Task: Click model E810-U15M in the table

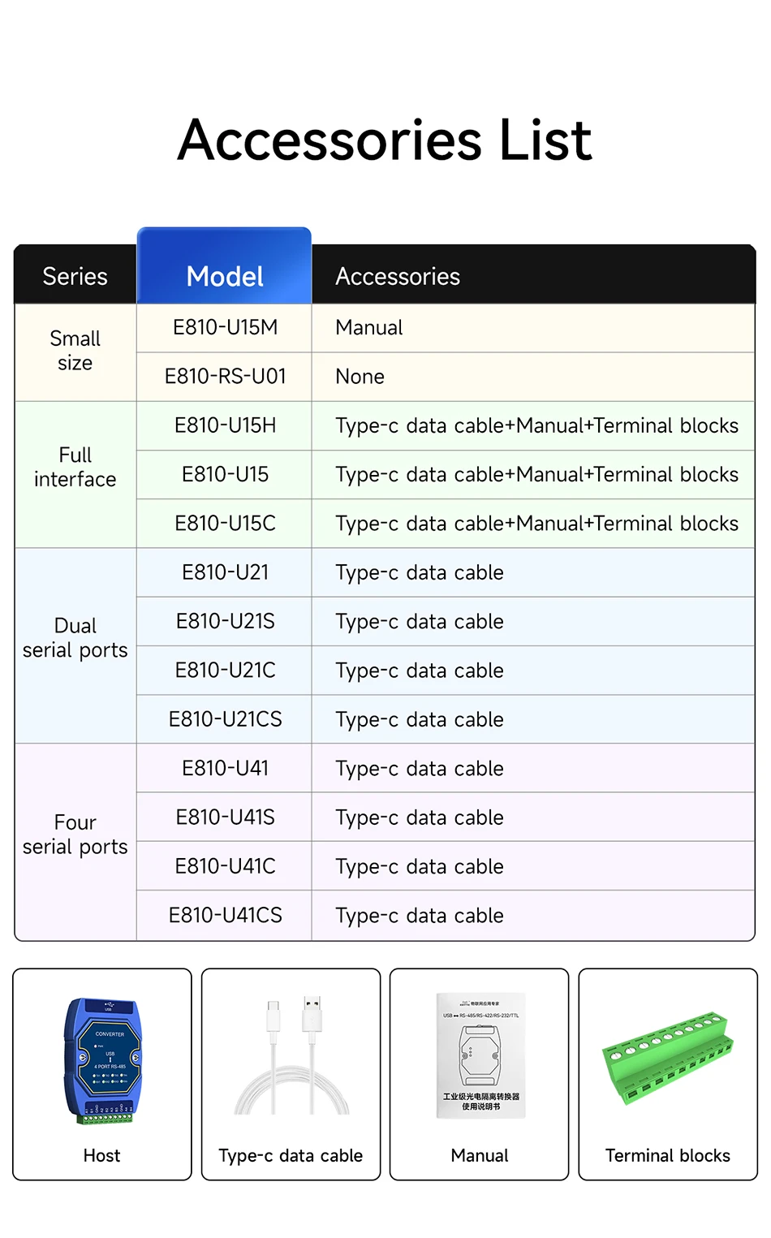Action: [x=225, y=327]
